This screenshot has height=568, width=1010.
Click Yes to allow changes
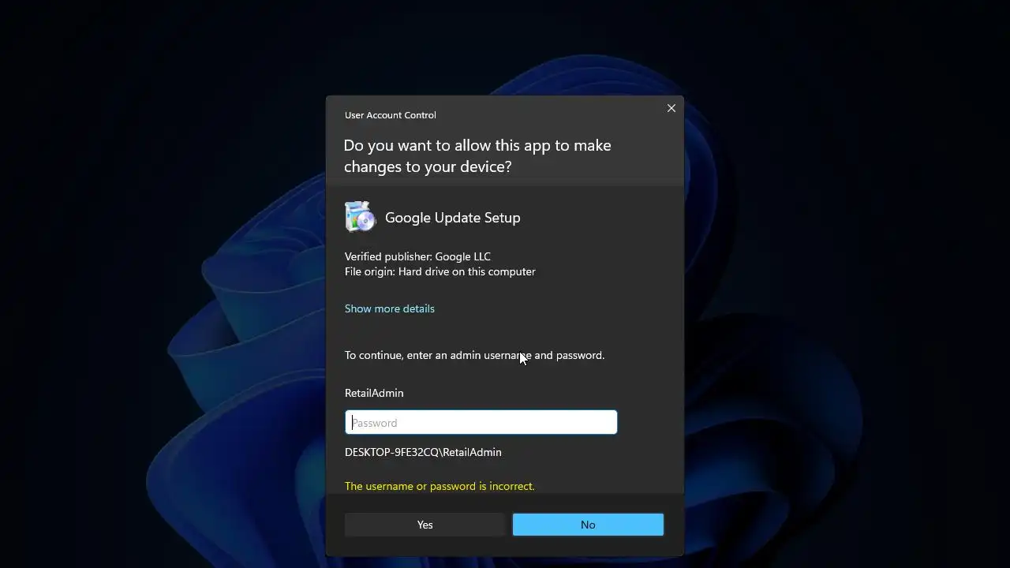425,525
